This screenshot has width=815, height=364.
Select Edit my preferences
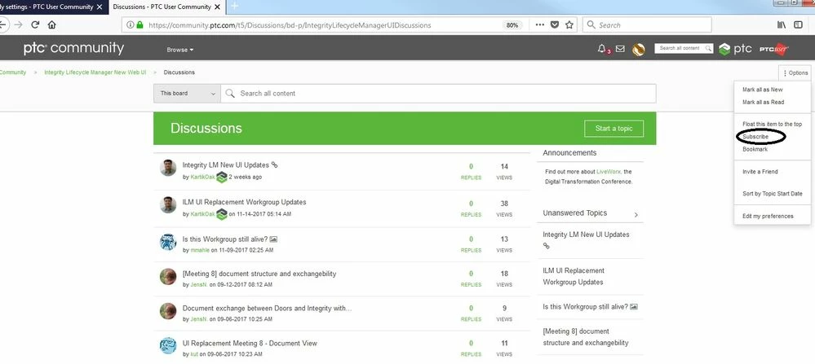tap(768, 217)
